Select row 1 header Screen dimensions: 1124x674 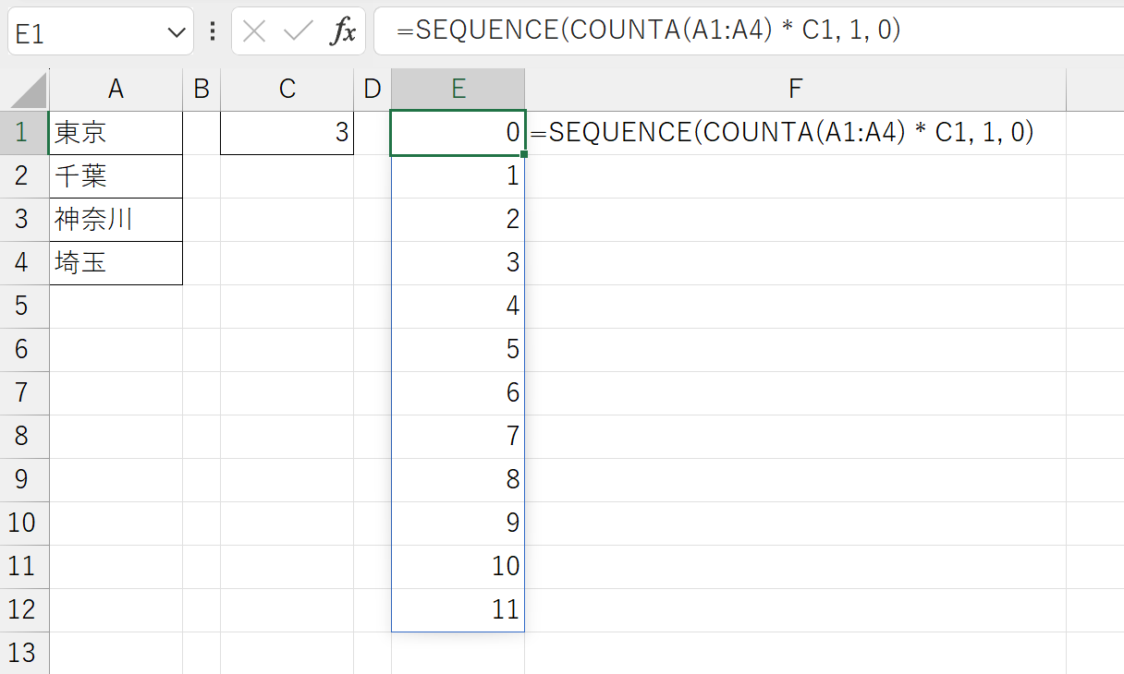pyautogui.click(x=23, y=133)
